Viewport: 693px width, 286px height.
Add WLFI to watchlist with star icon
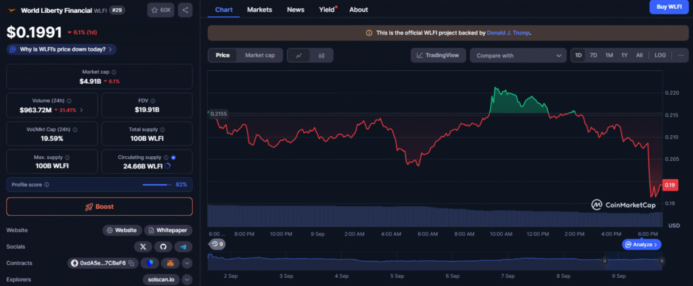coord(161,10)
